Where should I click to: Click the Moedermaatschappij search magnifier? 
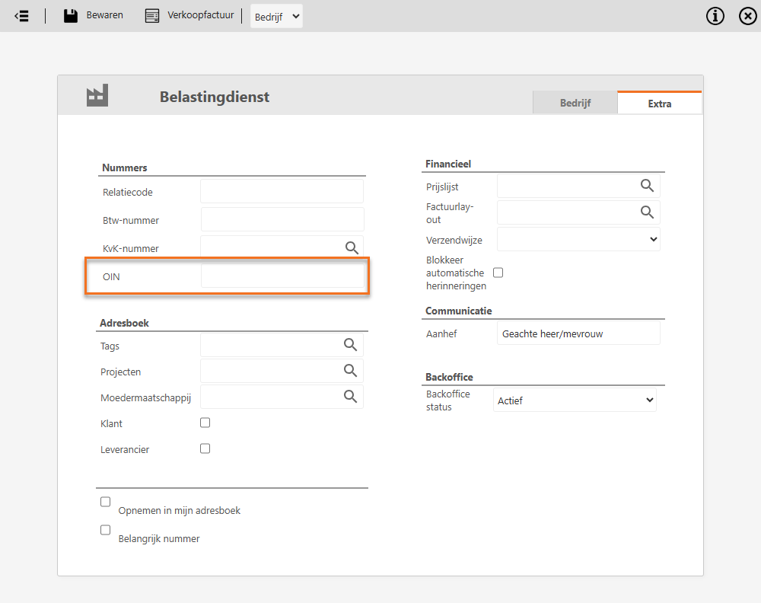pos(350,396)
